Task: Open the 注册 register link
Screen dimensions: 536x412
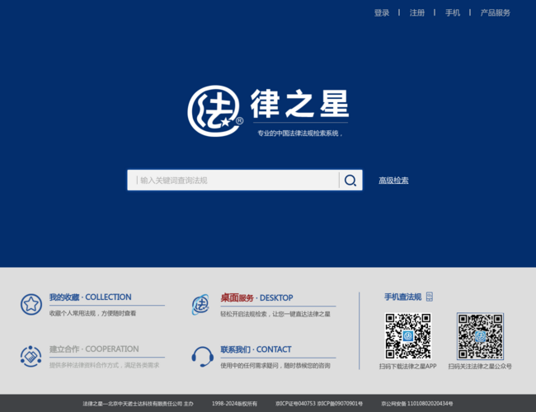Action: pos(417,12)
